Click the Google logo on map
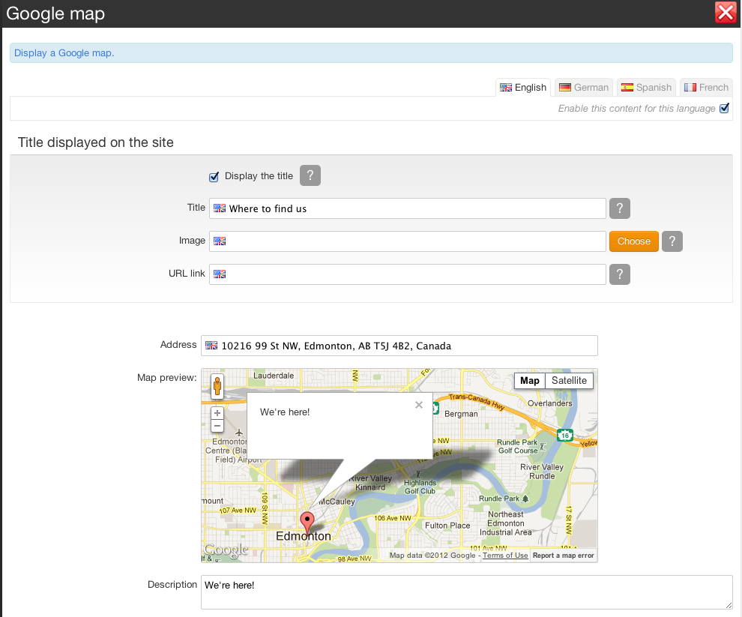Viewport: 742px width, 617px height. coord(226,550)
